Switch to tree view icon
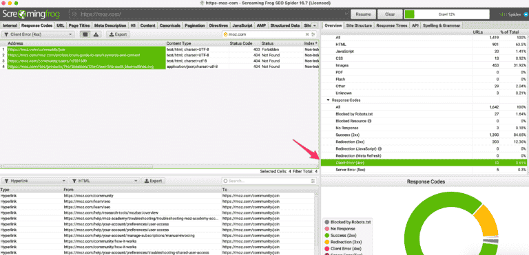529x255 pixels. pyautogui.click(x=96, y=34)
